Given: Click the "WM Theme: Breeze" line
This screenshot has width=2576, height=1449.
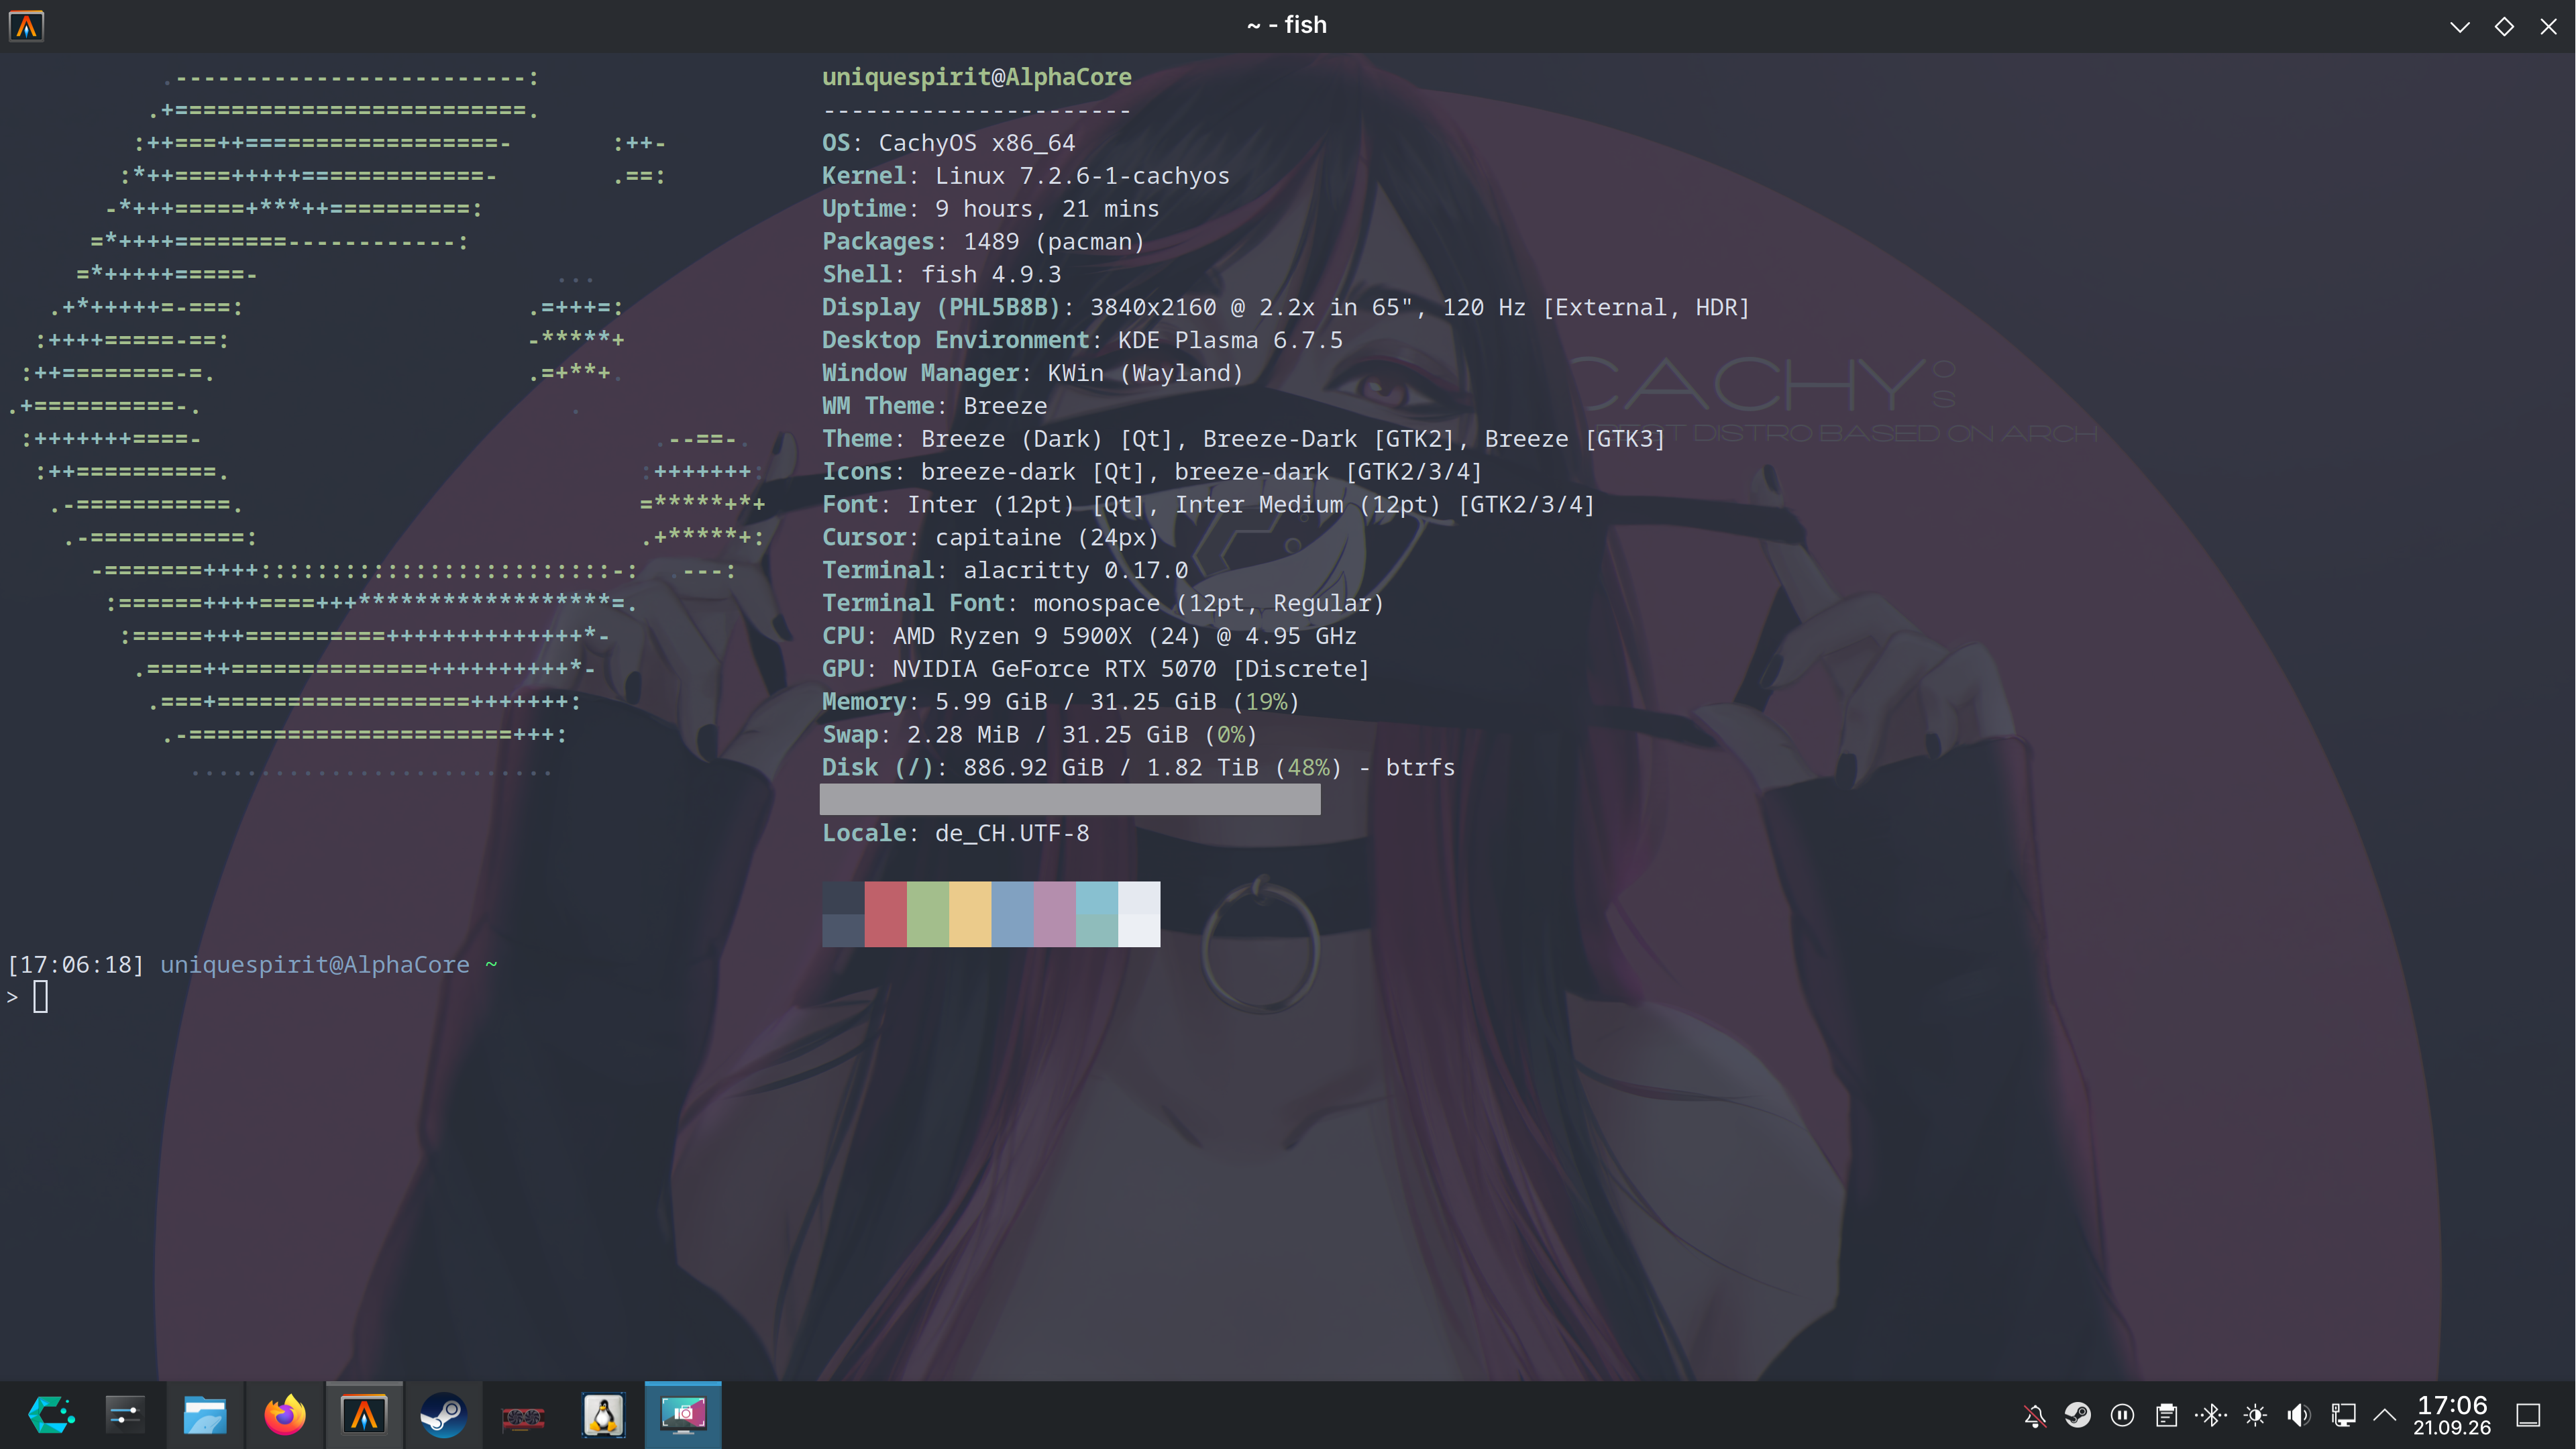Looking at the screenshot, I should (935, 406).
